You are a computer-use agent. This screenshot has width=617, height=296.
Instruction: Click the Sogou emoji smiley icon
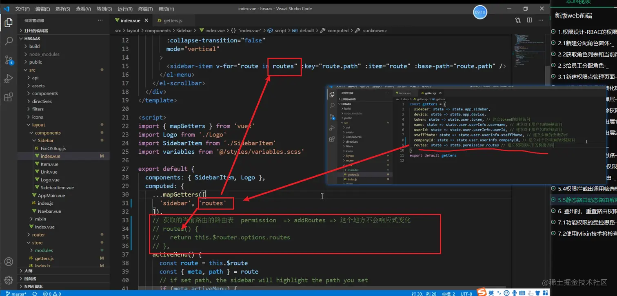pyautogui.click(x=507, y=293)
